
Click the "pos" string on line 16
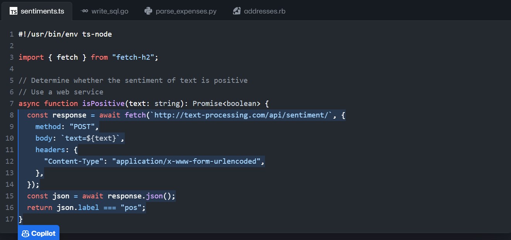(131, 208)
